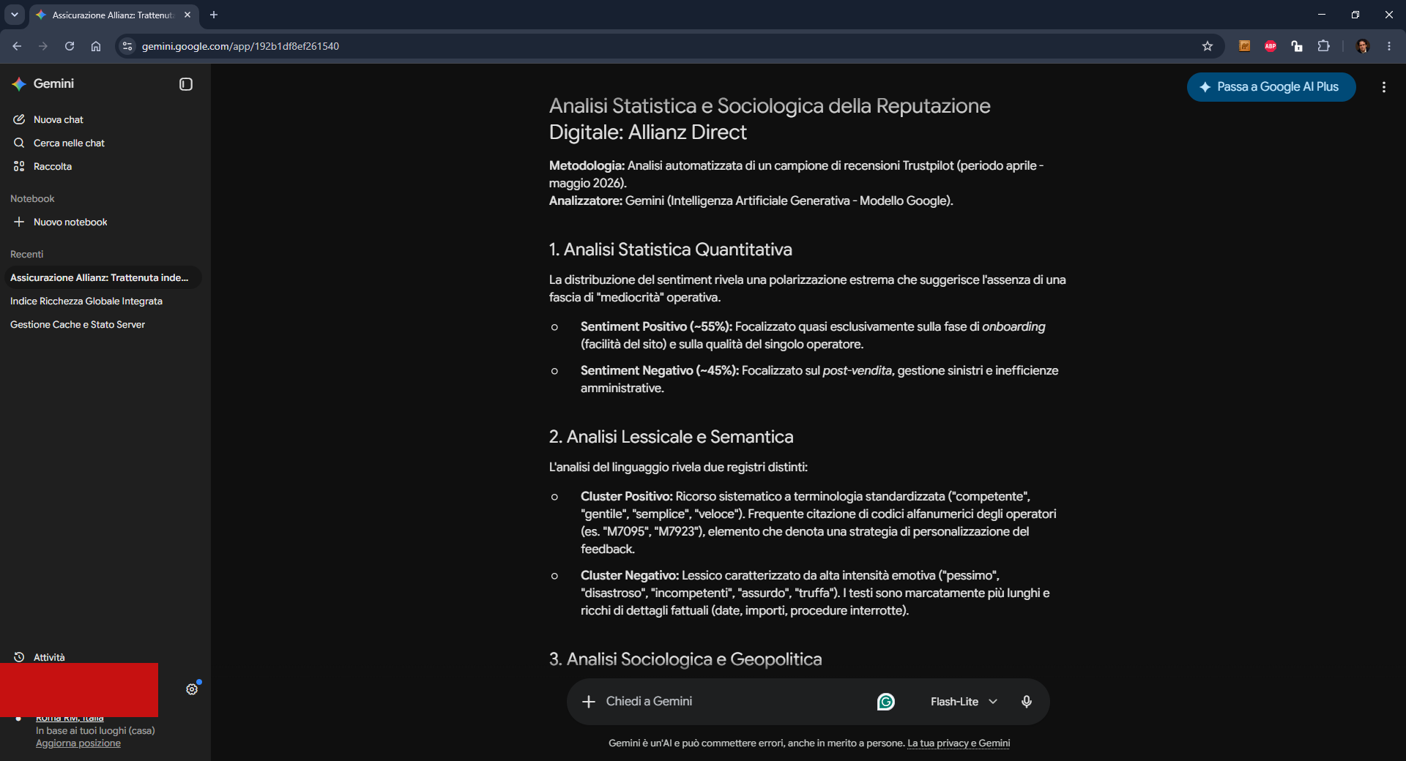This screenshot has height=761, width=1406.
Task: Activate the microphone voice input
Action: [x=1027, y=702]
